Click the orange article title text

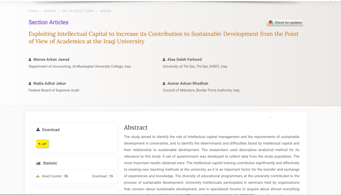pyautogui.click(x=164, y=38)
